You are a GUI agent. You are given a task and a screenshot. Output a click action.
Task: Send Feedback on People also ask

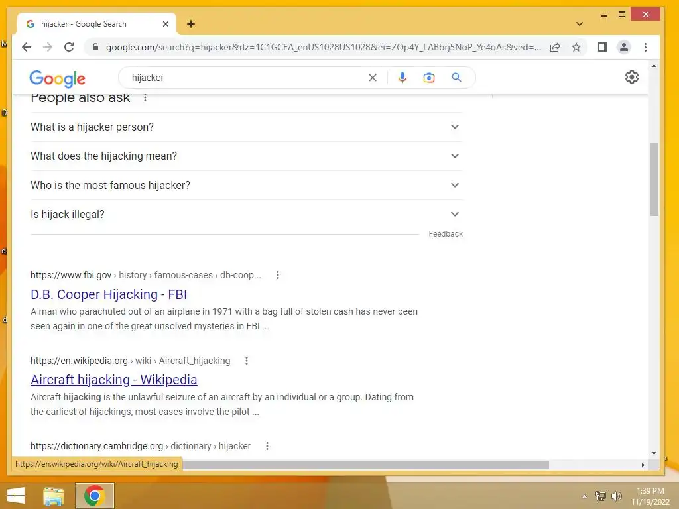[446, 234]
